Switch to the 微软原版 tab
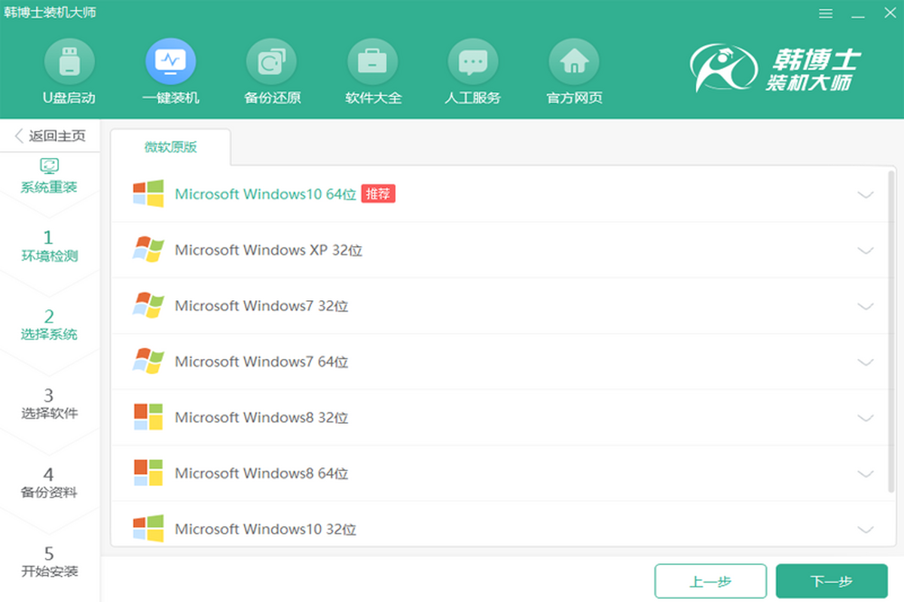The height and width of the screenshot is (602, 904). (170, 147)
